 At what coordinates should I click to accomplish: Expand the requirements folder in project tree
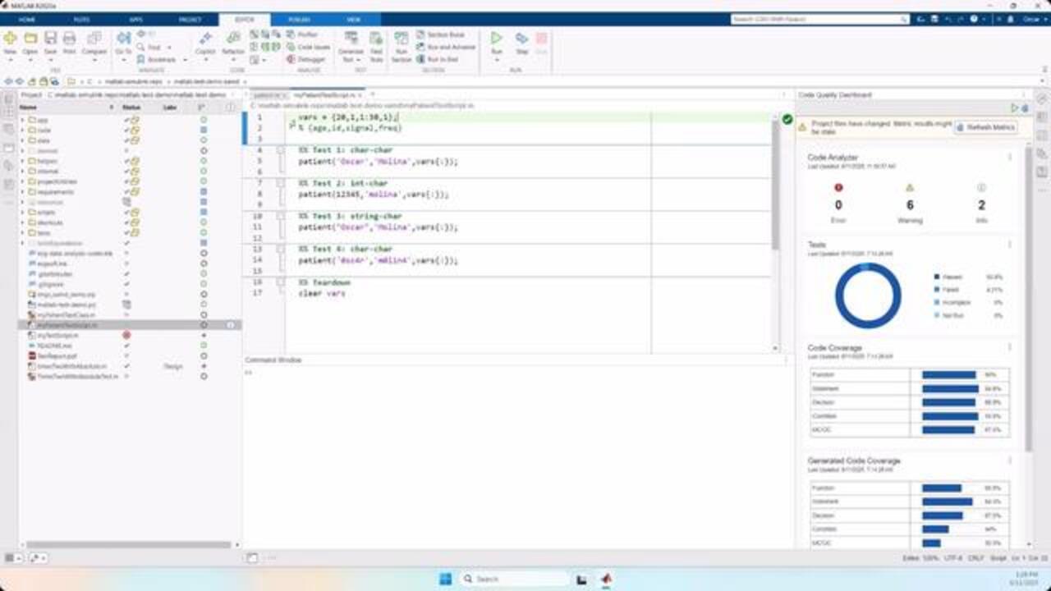pyautogui.click(x=22, y=192)
